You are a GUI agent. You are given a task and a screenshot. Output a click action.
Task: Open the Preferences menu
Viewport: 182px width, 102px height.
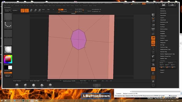coord(59,6)
